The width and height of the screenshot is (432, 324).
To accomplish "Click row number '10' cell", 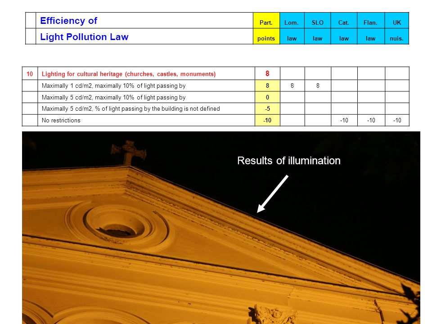I will pyautogui.click(x=30, y=73).
